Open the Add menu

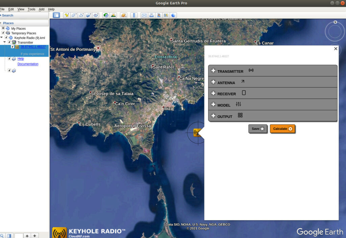pyautogui.click(x=42, y=9)
